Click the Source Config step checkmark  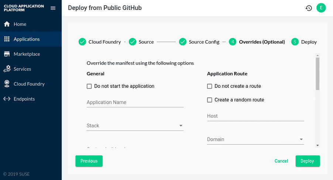tap(183, 42)
